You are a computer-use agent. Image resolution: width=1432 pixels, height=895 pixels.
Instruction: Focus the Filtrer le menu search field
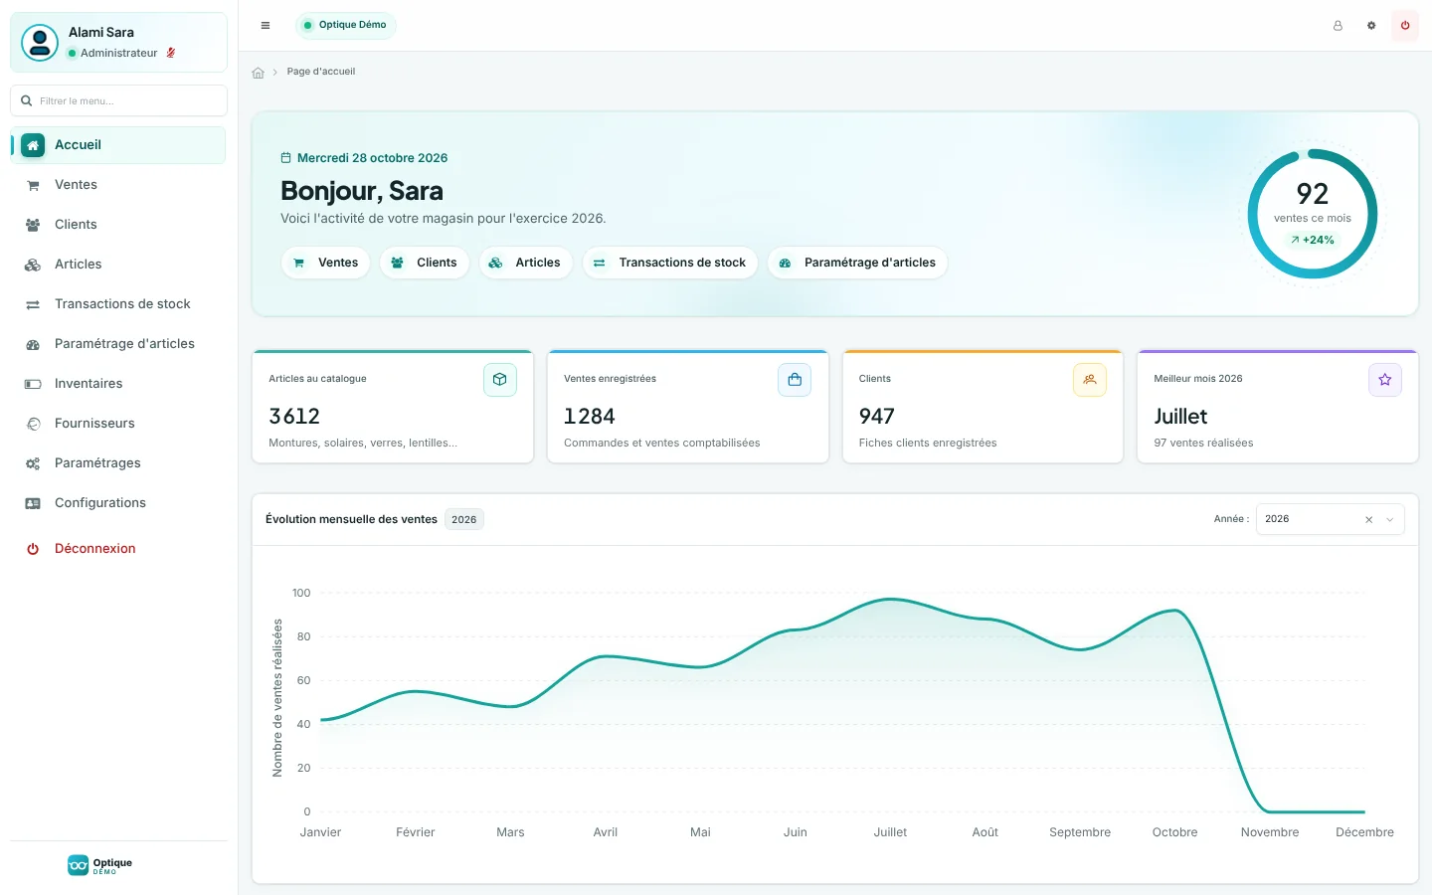coord(118,100)
